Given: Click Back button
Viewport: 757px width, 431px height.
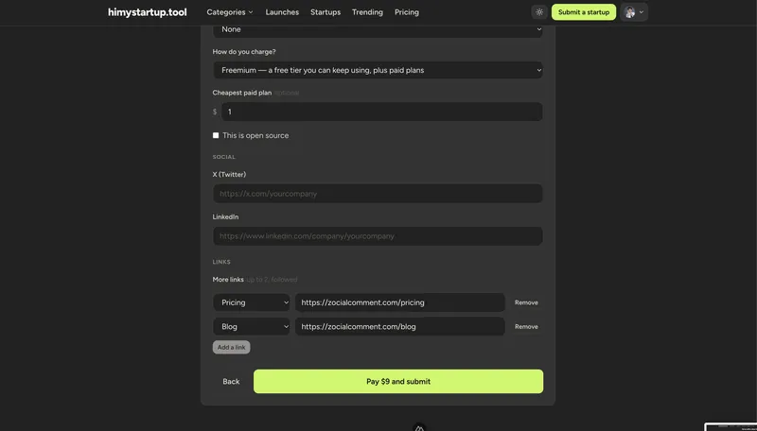Looking at the screenshot, I should point(231,381).
